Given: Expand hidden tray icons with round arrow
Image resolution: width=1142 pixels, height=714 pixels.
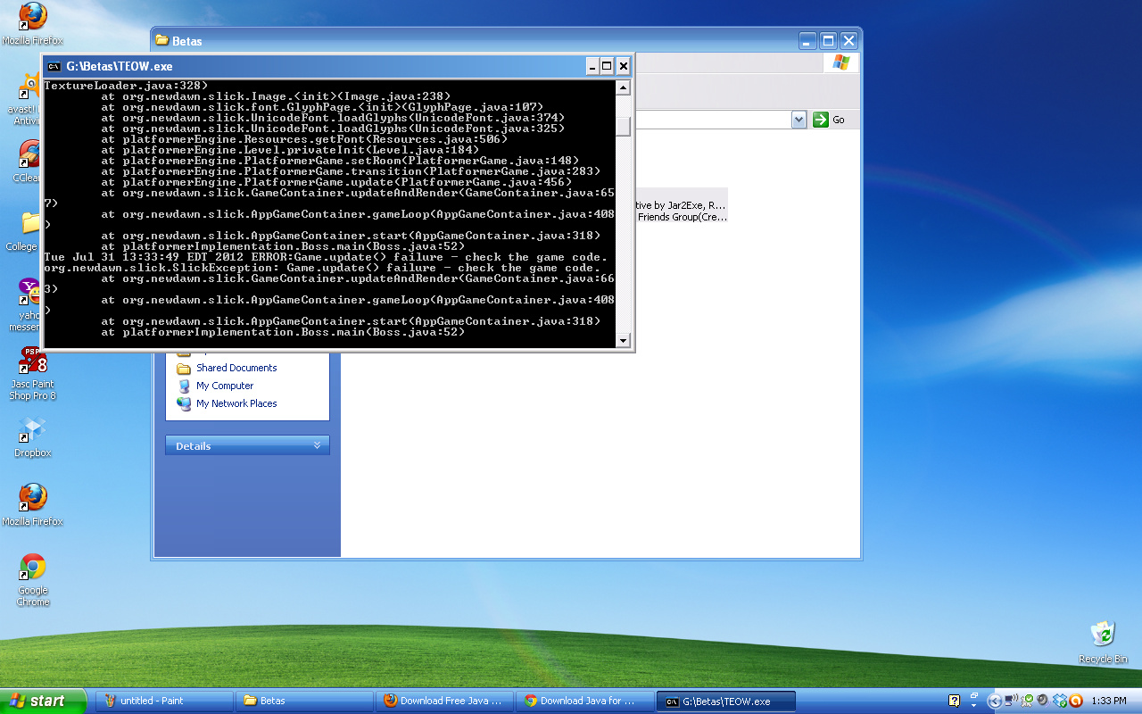Looking at the screenshot, I should [x=994, y=701].
